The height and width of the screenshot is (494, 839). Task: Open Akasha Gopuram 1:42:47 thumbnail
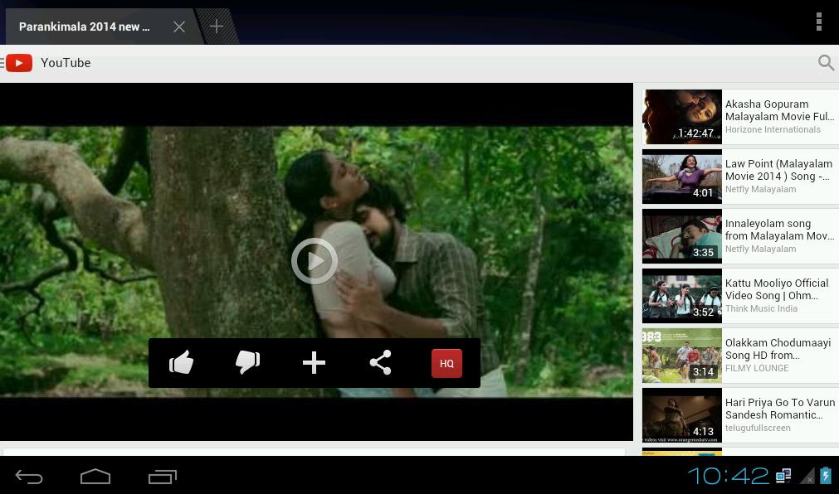pos(681,117)
